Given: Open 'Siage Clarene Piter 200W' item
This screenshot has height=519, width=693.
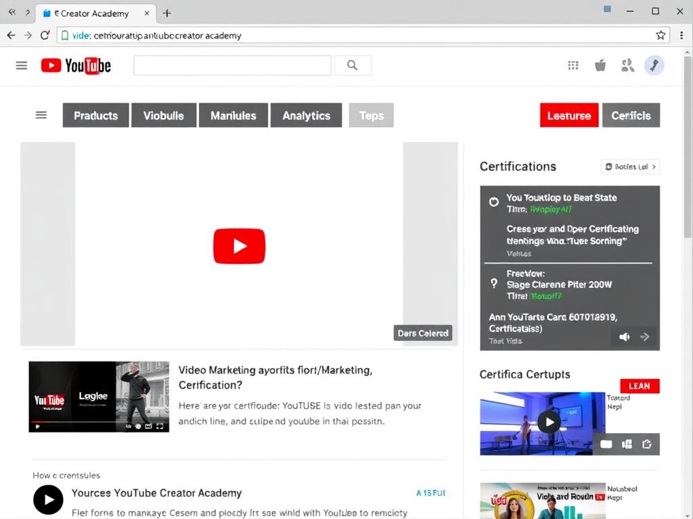Looking at the screenshot, I should tap(559, 285).
